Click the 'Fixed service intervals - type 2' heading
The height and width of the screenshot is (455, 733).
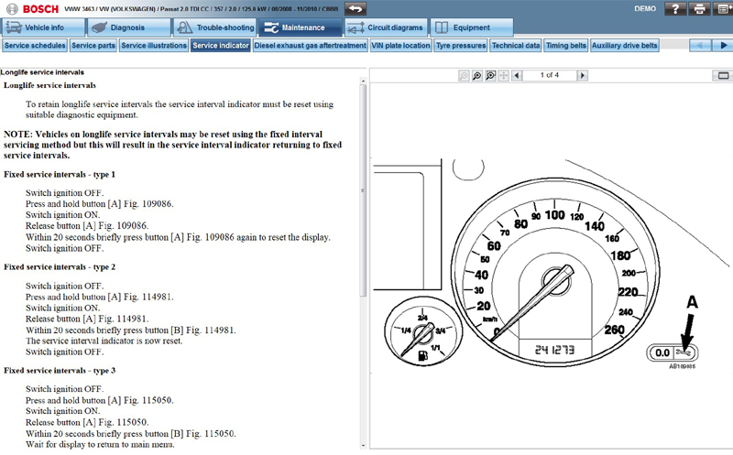tap(60, 267)
